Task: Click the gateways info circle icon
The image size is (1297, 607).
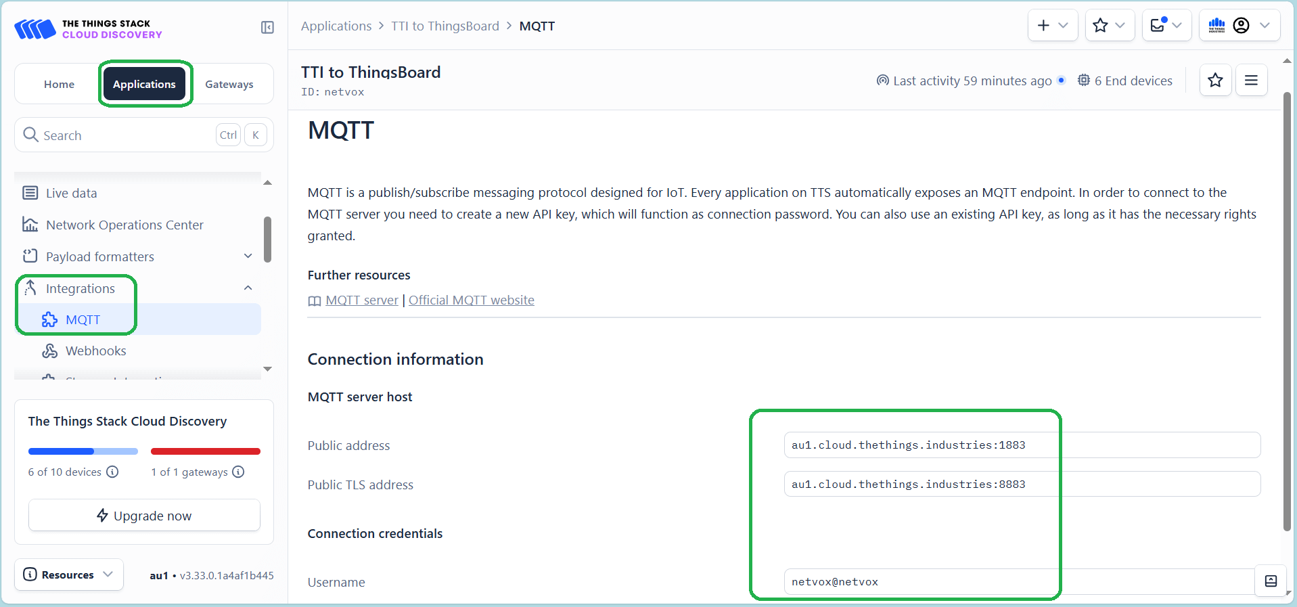Action: point(238,472)
